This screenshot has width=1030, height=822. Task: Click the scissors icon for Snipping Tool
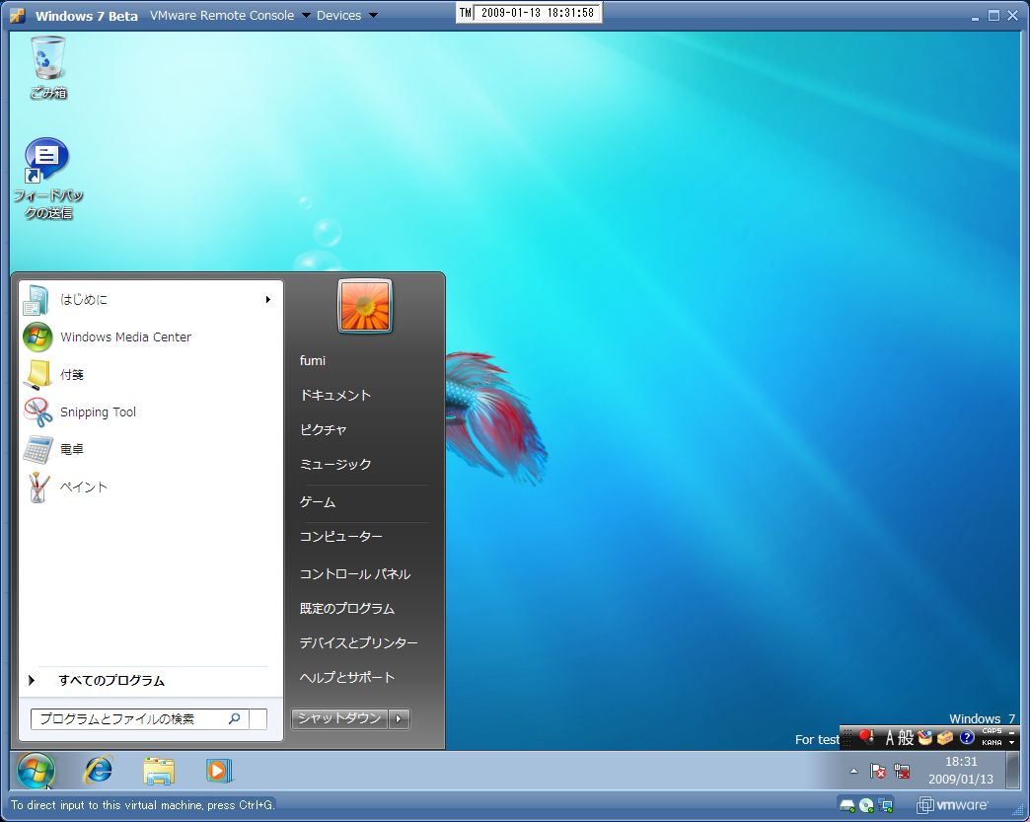[x=37, y=412]
